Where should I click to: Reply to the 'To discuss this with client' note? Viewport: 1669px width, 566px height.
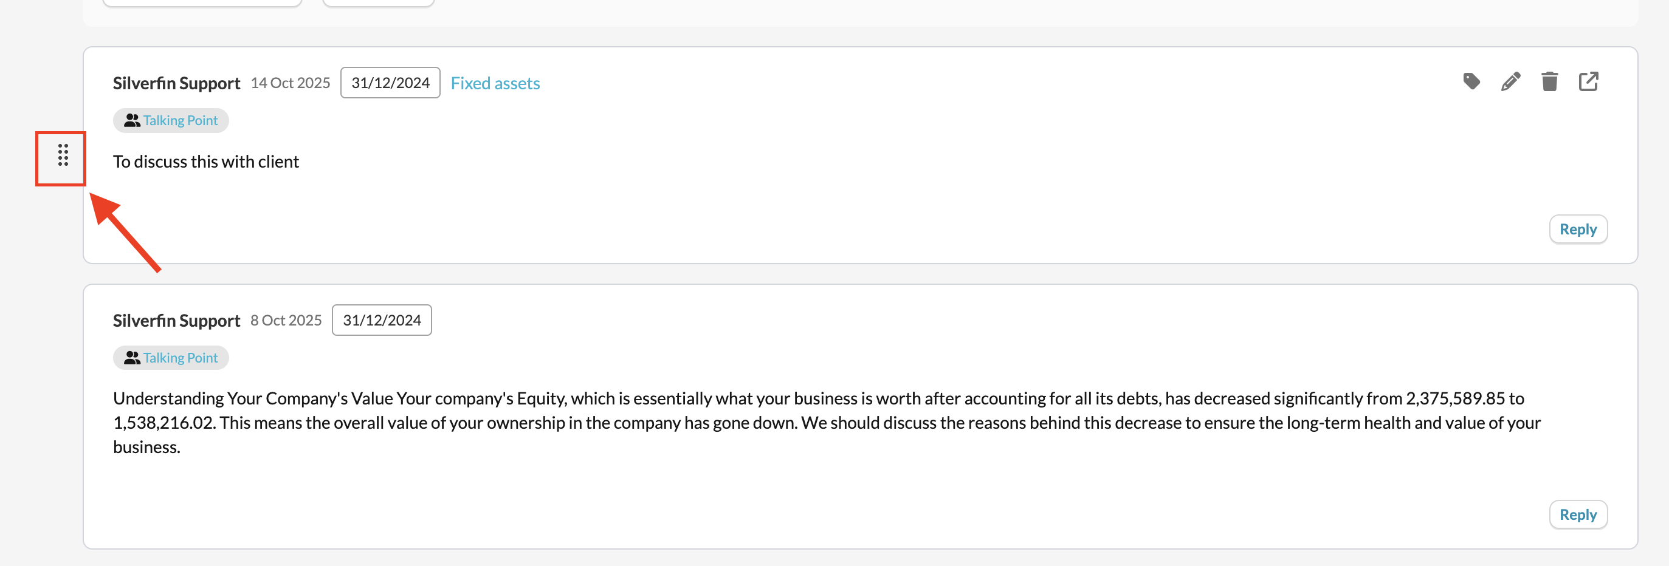[x=1578, y=229]
